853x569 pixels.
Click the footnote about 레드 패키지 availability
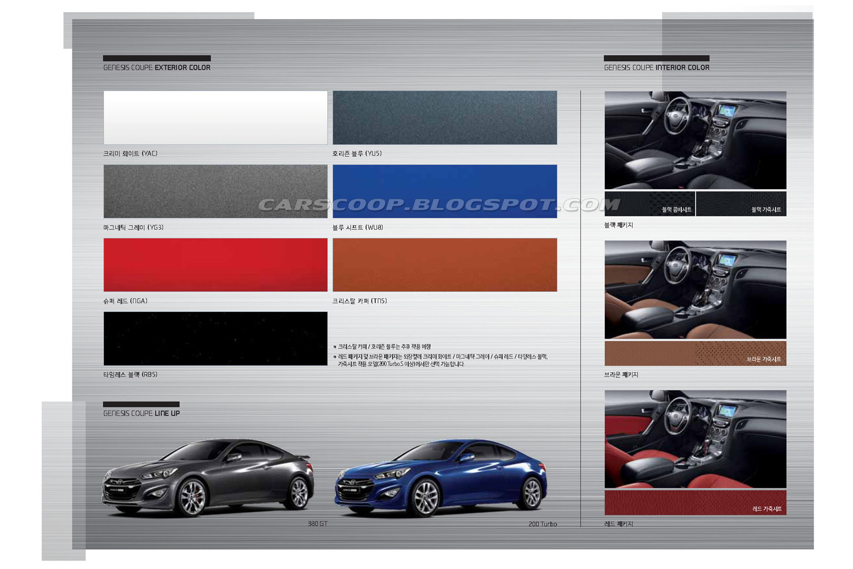coord(440,360)
